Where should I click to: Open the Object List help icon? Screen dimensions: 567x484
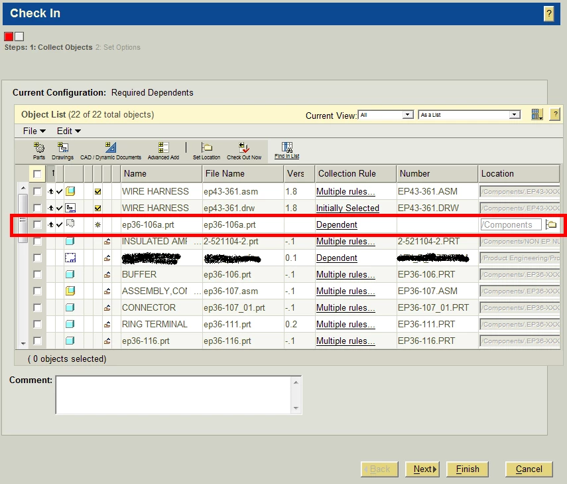[556, 114]
